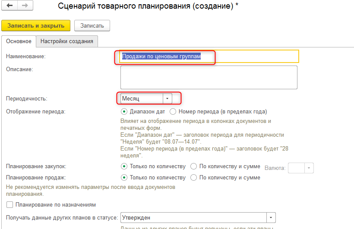Choose Только по количеству for закупок
The image size is (354, 229).
(x=124, y=166)
